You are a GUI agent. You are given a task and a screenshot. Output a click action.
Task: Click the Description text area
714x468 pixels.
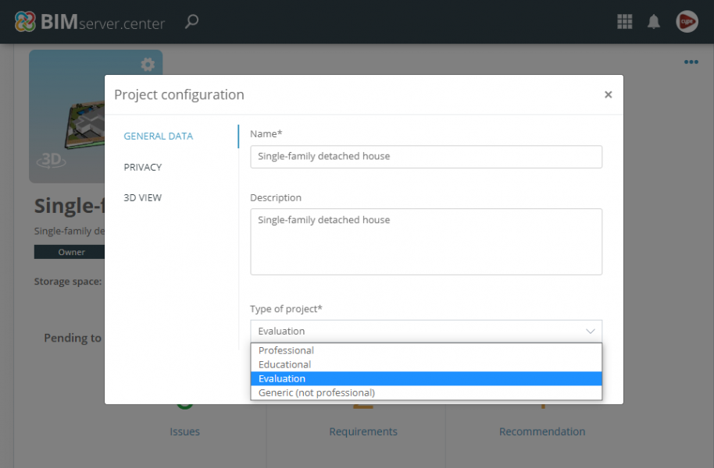[x=426, y=241]
